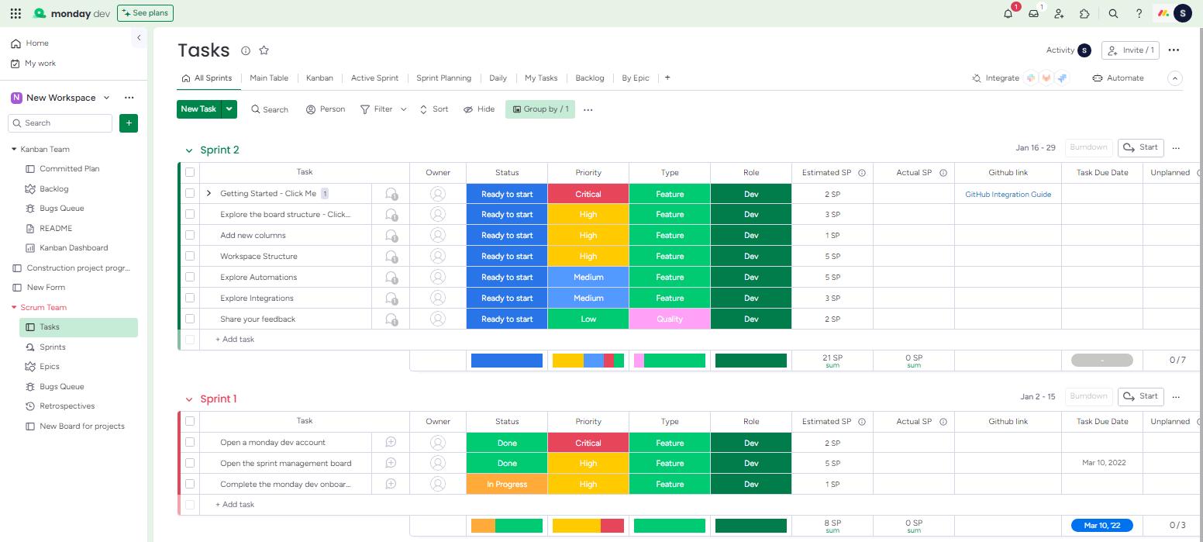Click the apps puzzle piece icon
This screenshot has width=1203, height=542.
tap(1084, 13)
